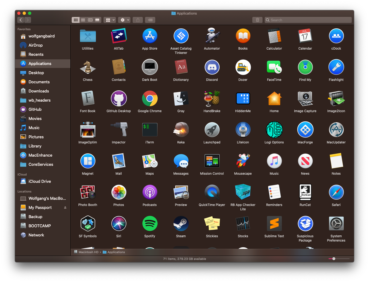369x282 pixels.
Task: Select wb_headers folder in sidebar
Action: pos(43,100)
